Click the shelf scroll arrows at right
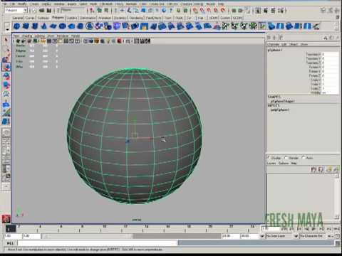 click(x=336, y=26)
